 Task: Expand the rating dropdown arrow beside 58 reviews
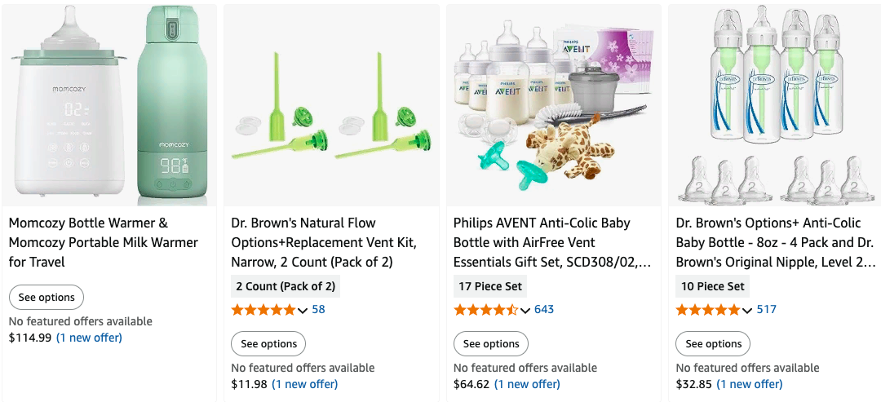(x=303, y=311)
